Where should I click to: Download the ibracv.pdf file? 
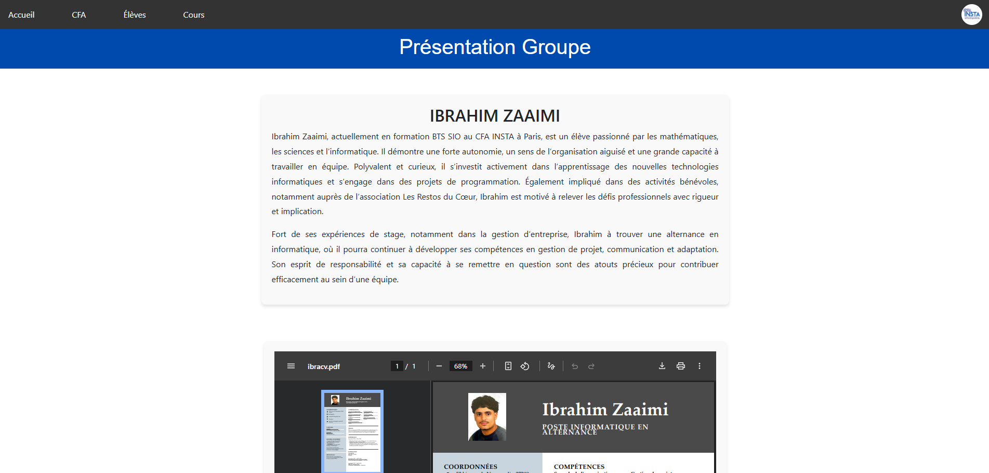(662, 366)
